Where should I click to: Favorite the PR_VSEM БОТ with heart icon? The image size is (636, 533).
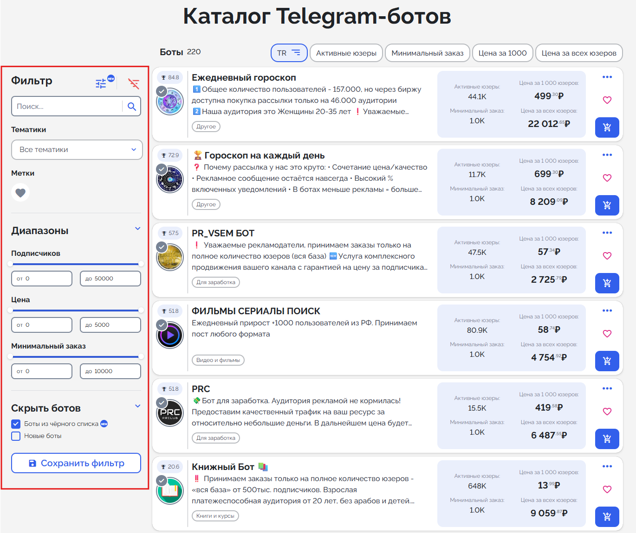(607, 256)
